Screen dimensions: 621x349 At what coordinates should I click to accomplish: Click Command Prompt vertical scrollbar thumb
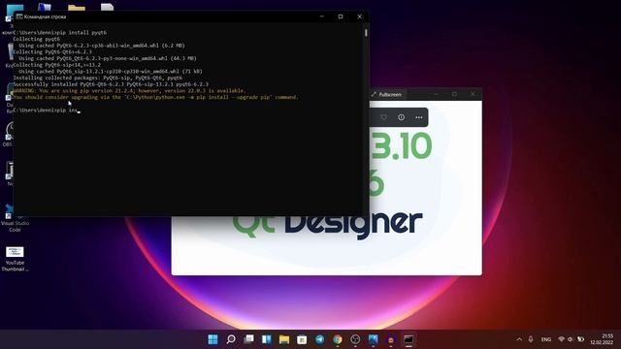click(x=366, y=33)
